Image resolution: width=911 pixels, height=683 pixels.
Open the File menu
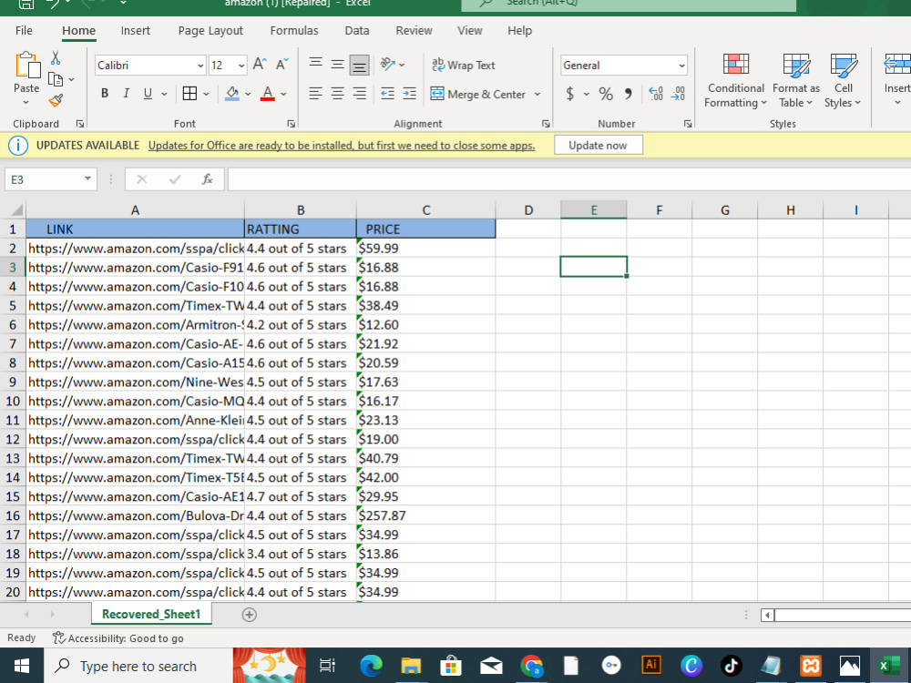24,31
